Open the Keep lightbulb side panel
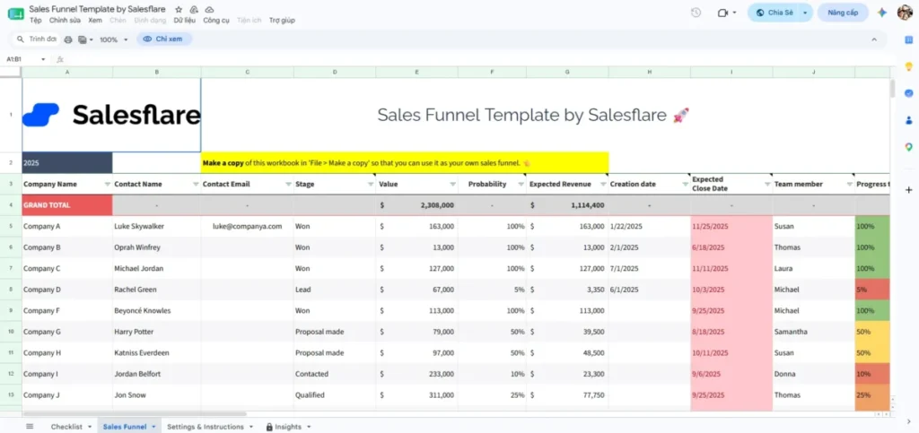 [908, 66]
